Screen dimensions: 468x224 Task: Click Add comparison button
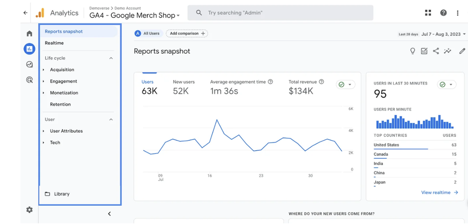[x=187, y=34]
